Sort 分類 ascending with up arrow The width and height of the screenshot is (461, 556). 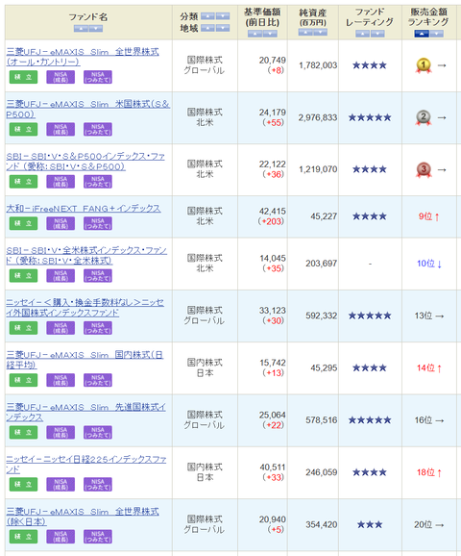[207, 16]
